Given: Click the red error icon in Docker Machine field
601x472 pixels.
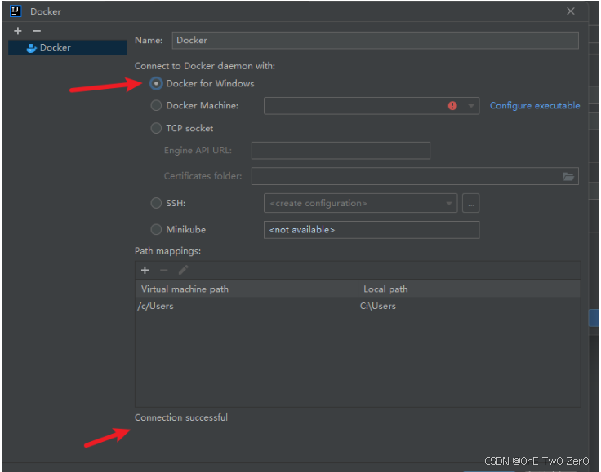Looking at the screenshot, I should coord(452,106).
